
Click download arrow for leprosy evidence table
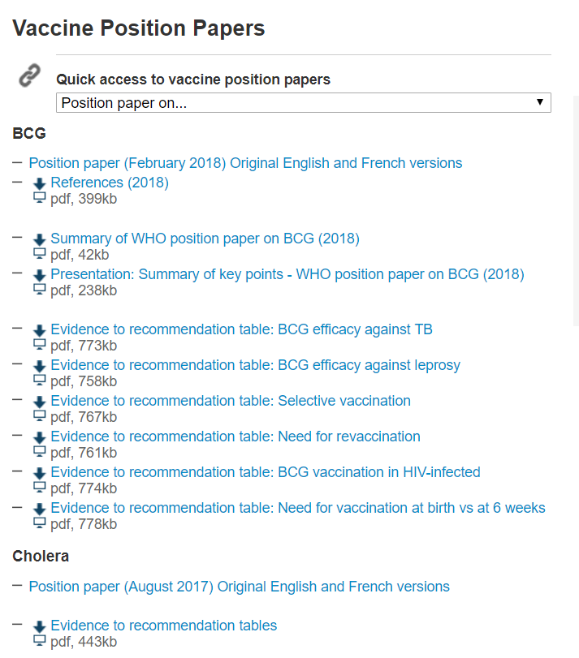click(x=39, y=364)
